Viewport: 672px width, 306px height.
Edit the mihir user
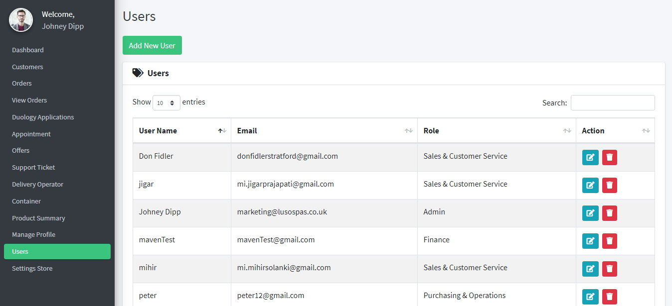tap(590, 269)
